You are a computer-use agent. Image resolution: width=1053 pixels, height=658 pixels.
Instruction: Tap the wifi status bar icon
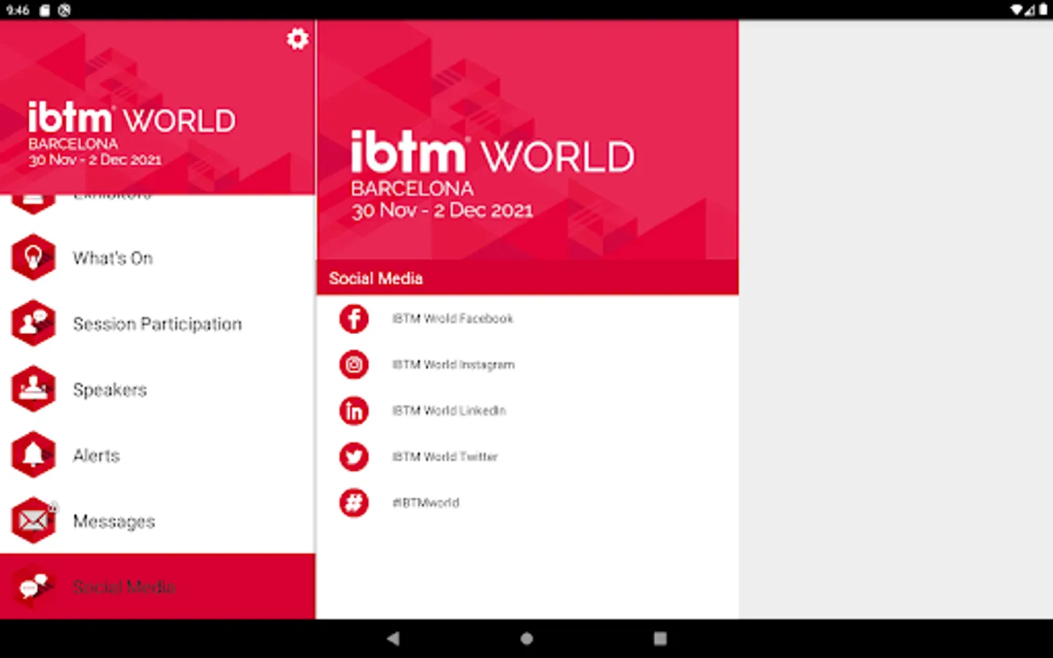[x=1017, y=10]
